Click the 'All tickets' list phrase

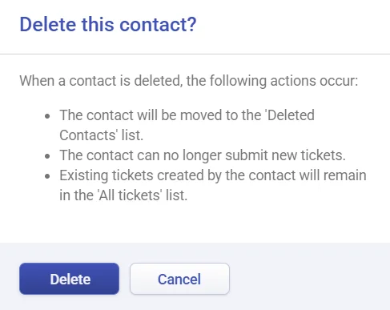pyautogui.click(x=130, y=195)
